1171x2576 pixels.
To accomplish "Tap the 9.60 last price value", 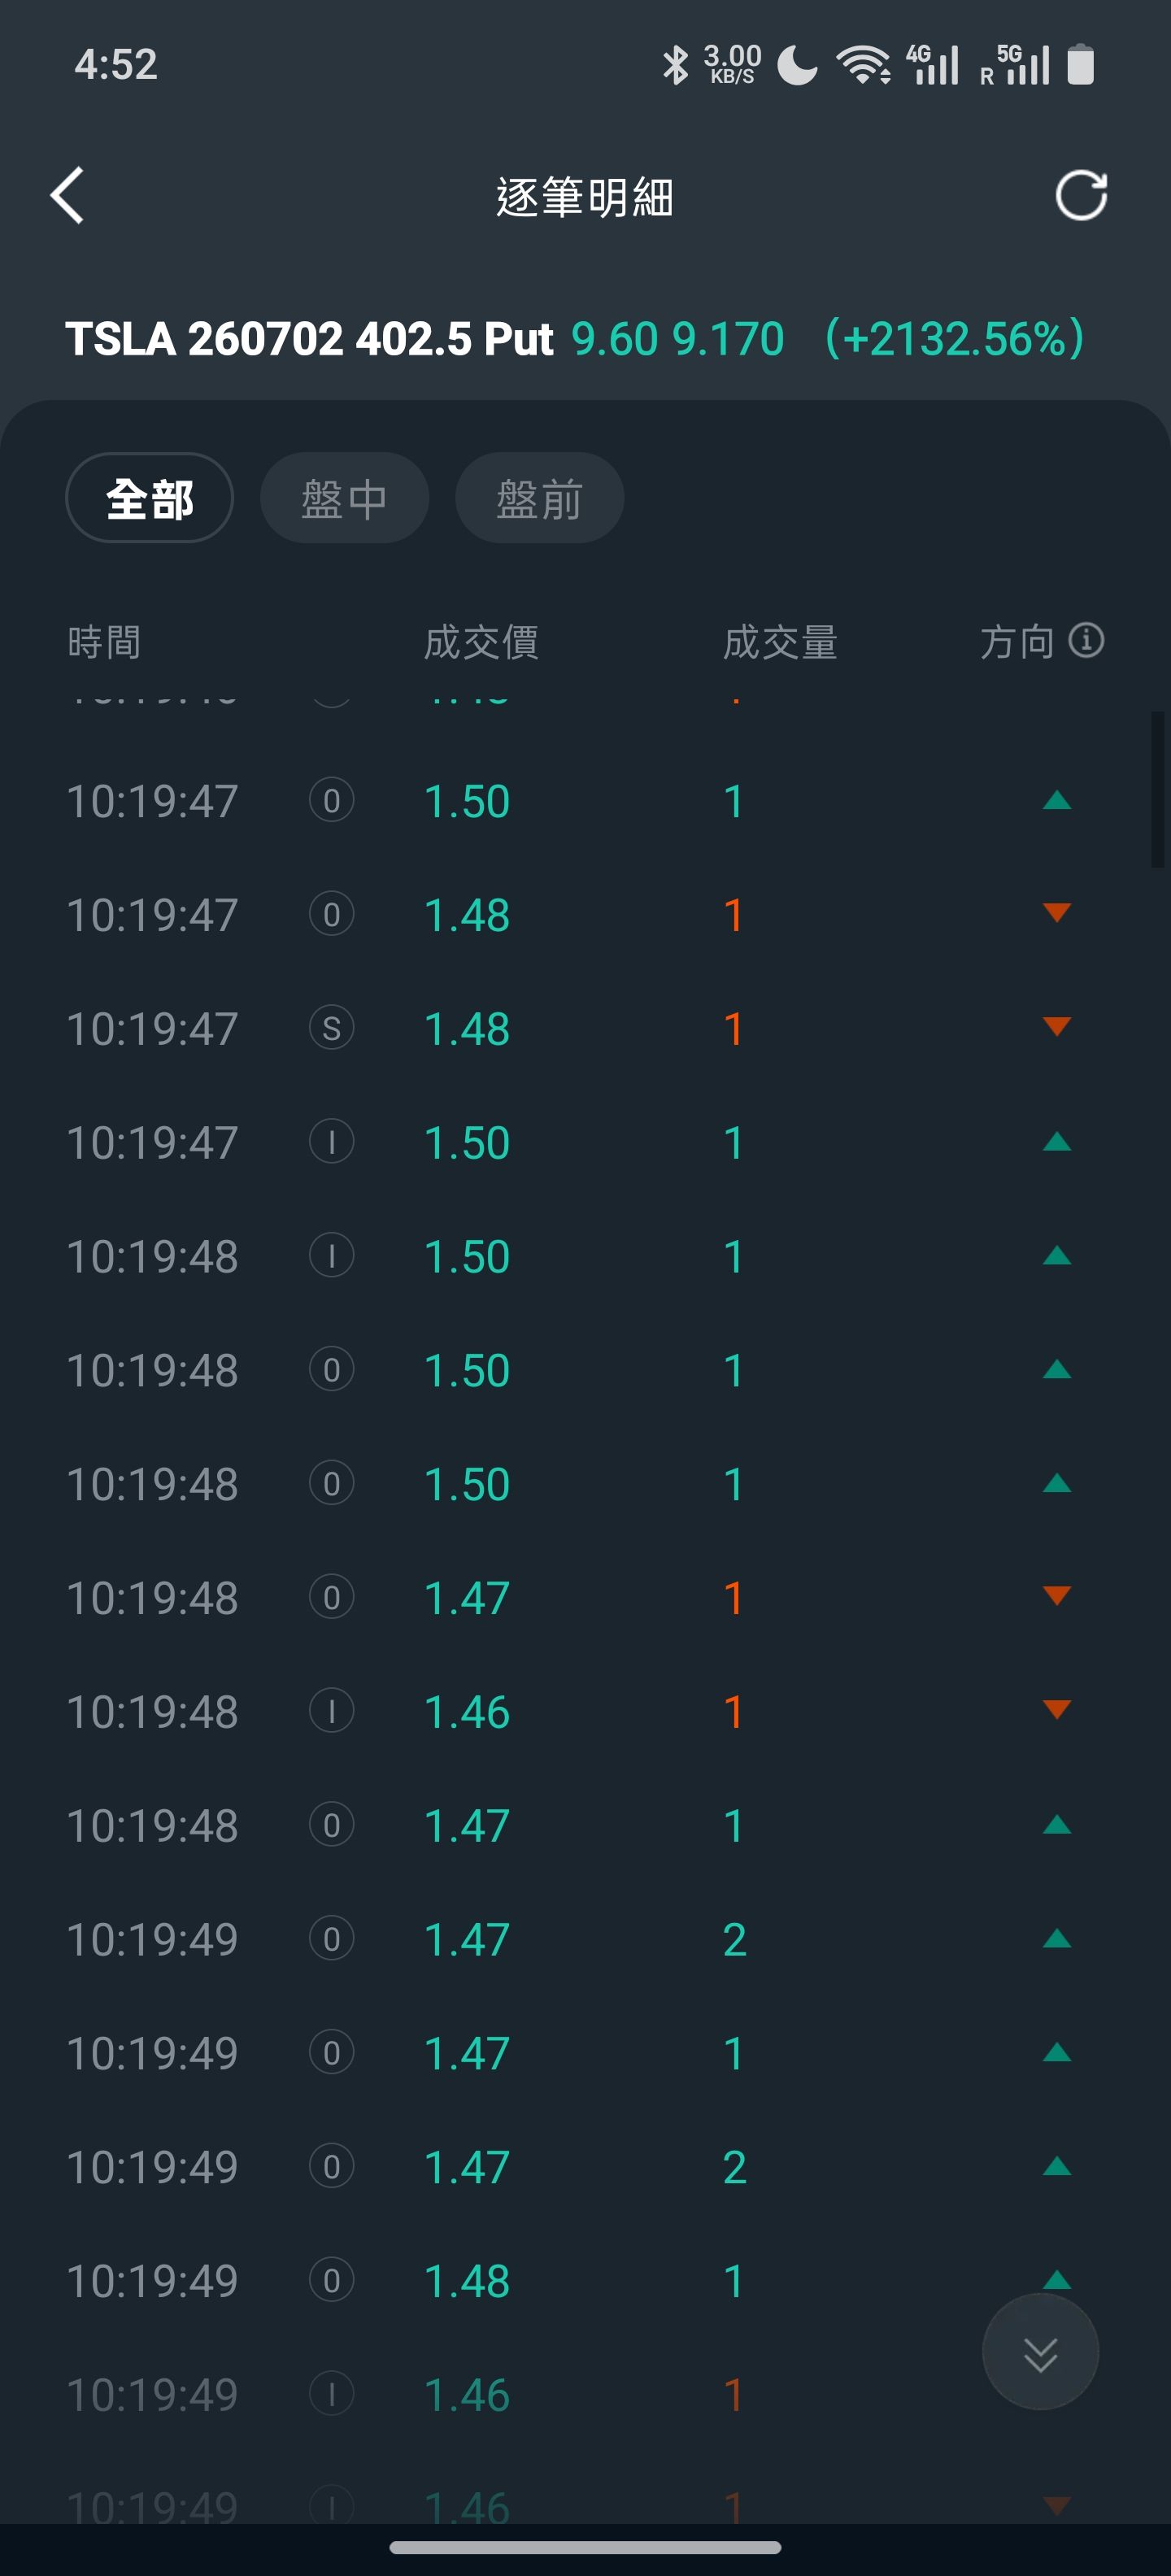I will click(x=615, y=339).
